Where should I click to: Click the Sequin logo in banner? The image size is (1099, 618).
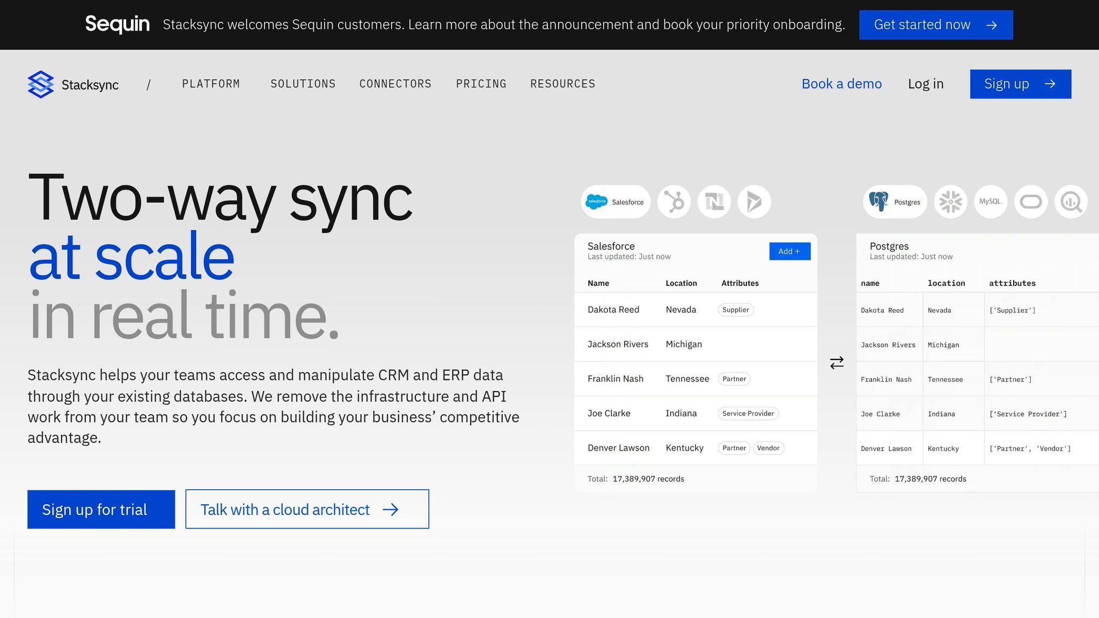coord(118,24)
